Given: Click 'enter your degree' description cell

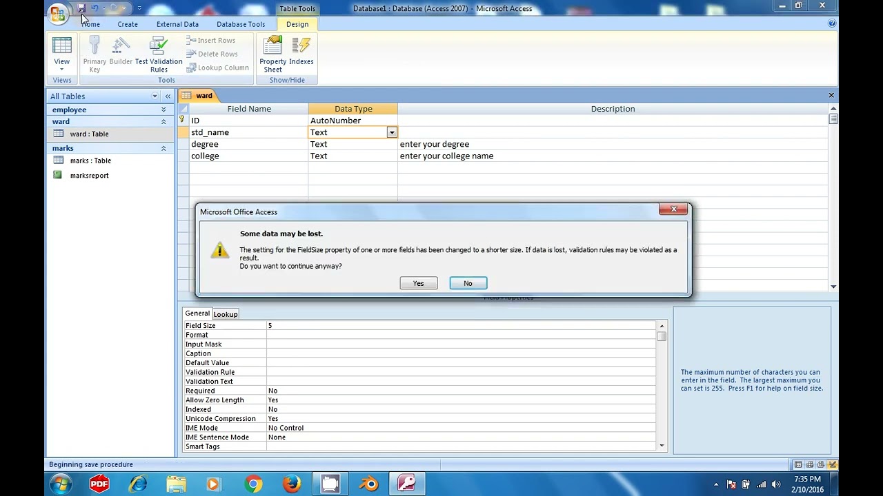Looking at the screenshot, I should pos(613,144).
